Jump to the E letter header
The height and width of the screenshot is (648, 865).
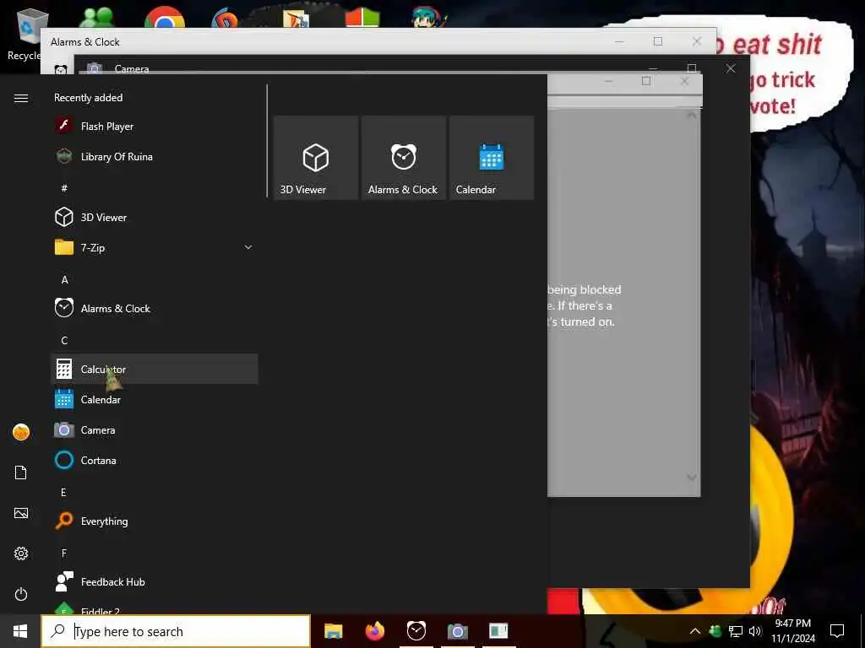click(63, 492)
